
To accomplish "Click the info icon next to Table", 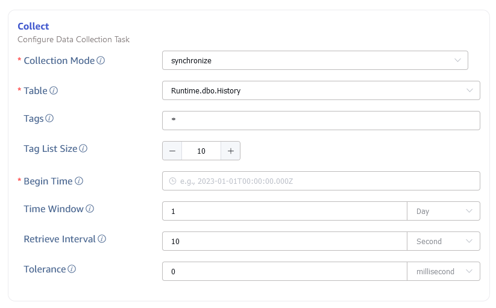I will pyautogui.click(x=54, y=91).
